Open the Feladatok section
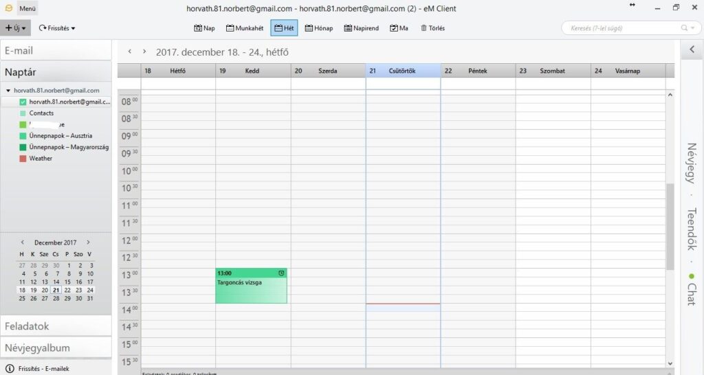704x375 pixels. click(56, 326)
